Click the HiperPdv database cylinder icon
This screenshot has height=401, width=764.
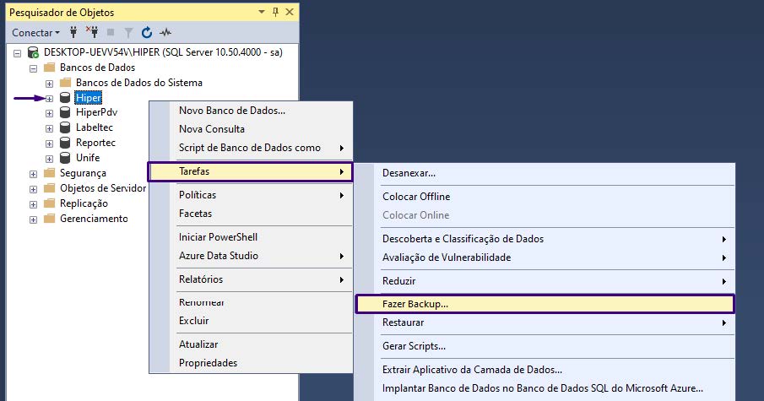click(x=65, y=112)
